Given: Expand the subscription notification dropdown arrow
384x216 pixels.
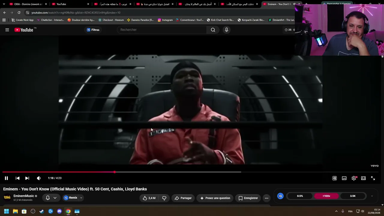Looking at the screenshot, I should coord(55,198).
